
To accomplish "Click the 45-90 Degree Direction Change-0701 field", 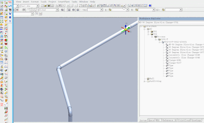I will click(171, 22).
